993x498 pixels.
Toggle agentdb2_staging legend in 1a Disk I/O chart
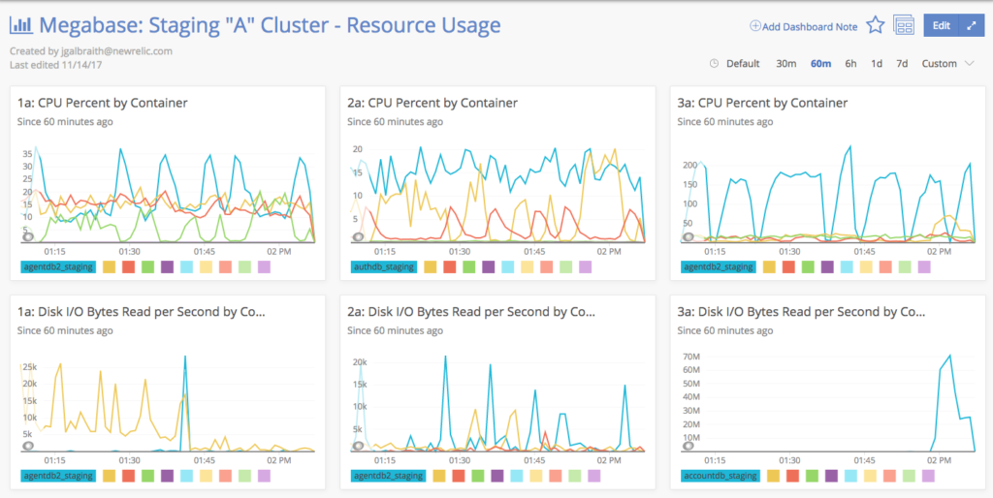58,476
